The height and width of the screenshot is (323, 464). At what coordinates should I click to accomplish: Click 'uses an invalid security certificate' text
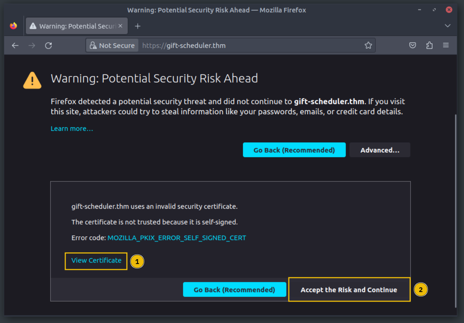coord(183,206)
